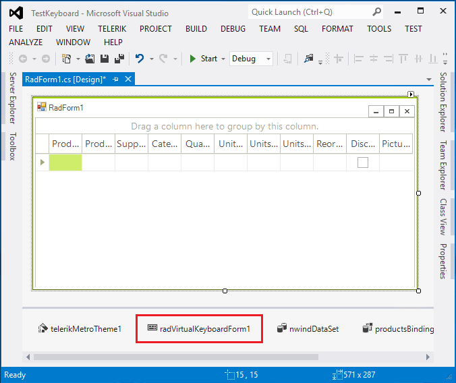Image resolution: width=456 pixels, height=383 pixels.
Task: Pin the RadForm1.cs design tab
Action: [116, 79]
